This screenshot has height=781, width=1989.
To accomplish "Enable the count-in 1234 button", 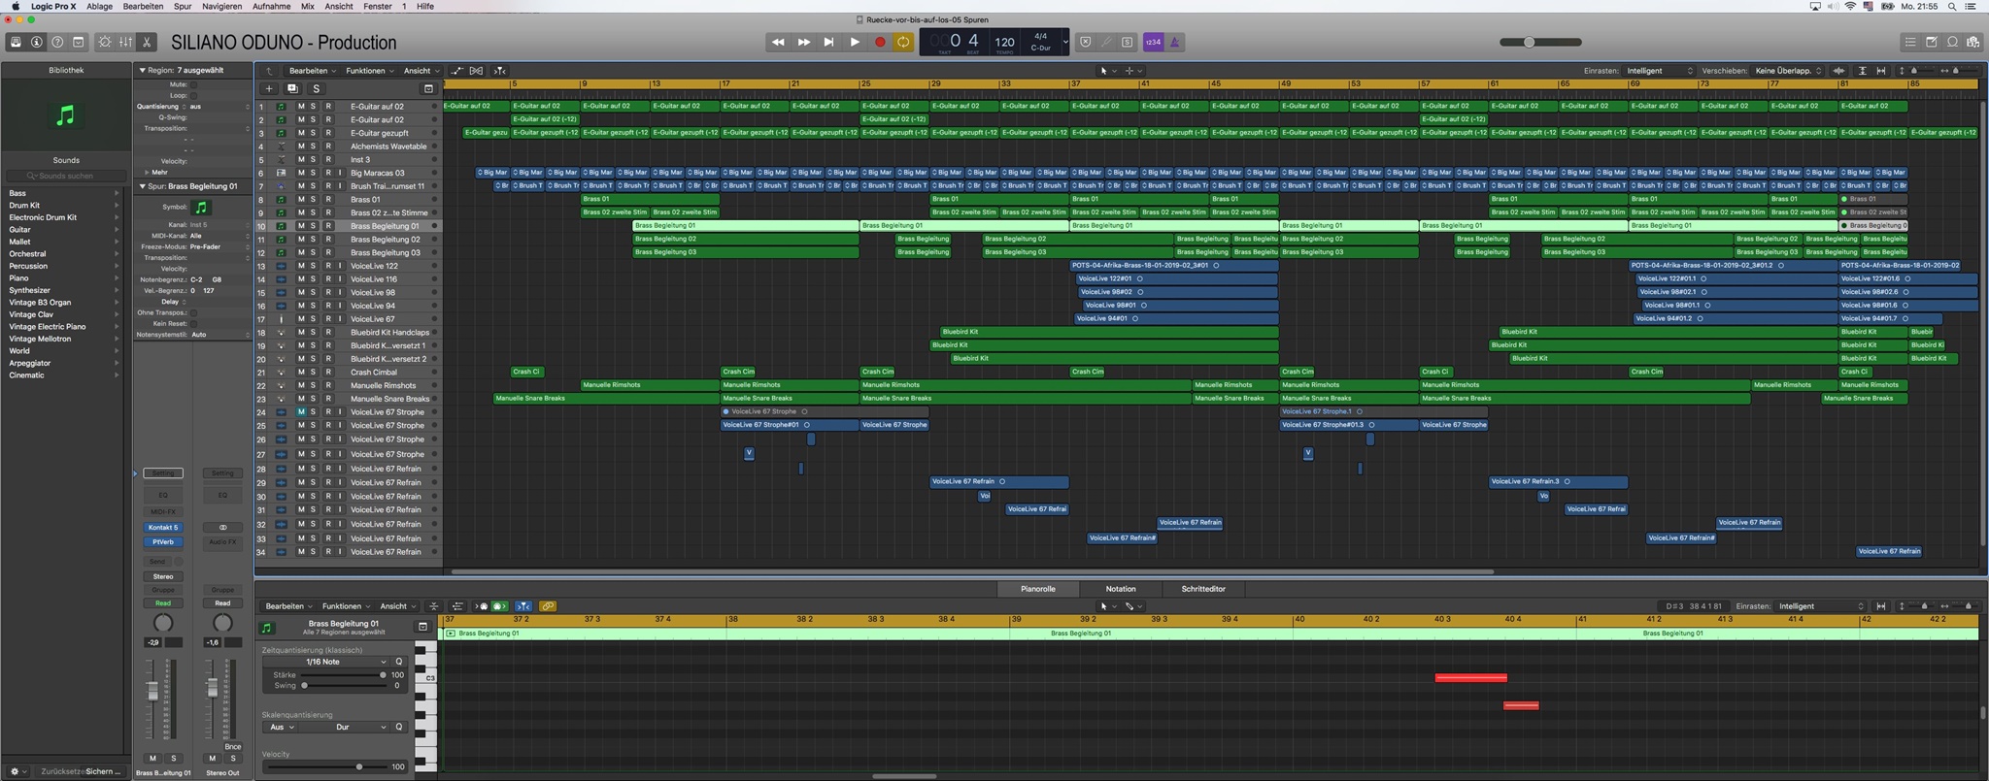I will coord(1153,42).
